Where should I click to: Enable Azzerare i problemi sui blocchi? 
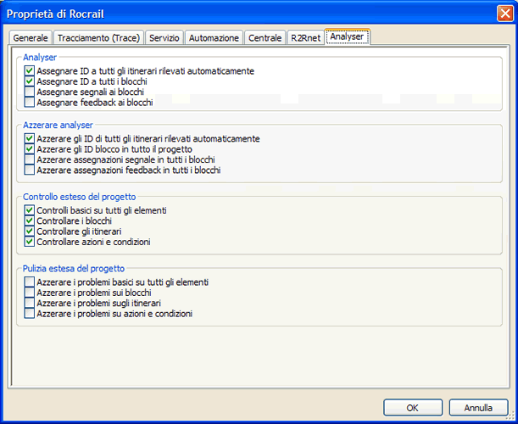point(30,293)
